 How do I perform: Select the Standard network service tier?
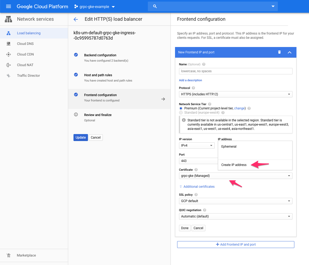click(181, 113)
